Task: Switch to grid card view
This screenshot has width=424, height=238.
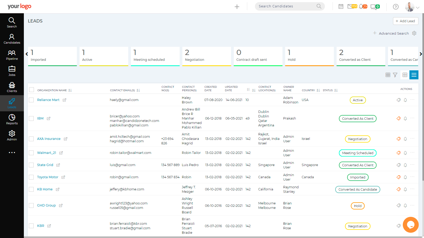Action: point(405,75)
